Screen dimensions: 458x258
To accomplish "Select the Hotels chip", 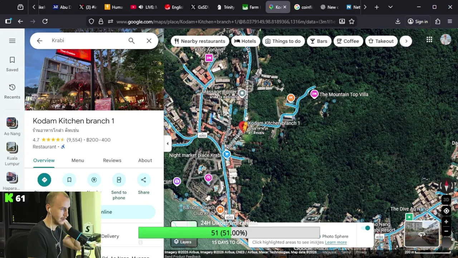I will pyautogui.click(x=245, y=41).
